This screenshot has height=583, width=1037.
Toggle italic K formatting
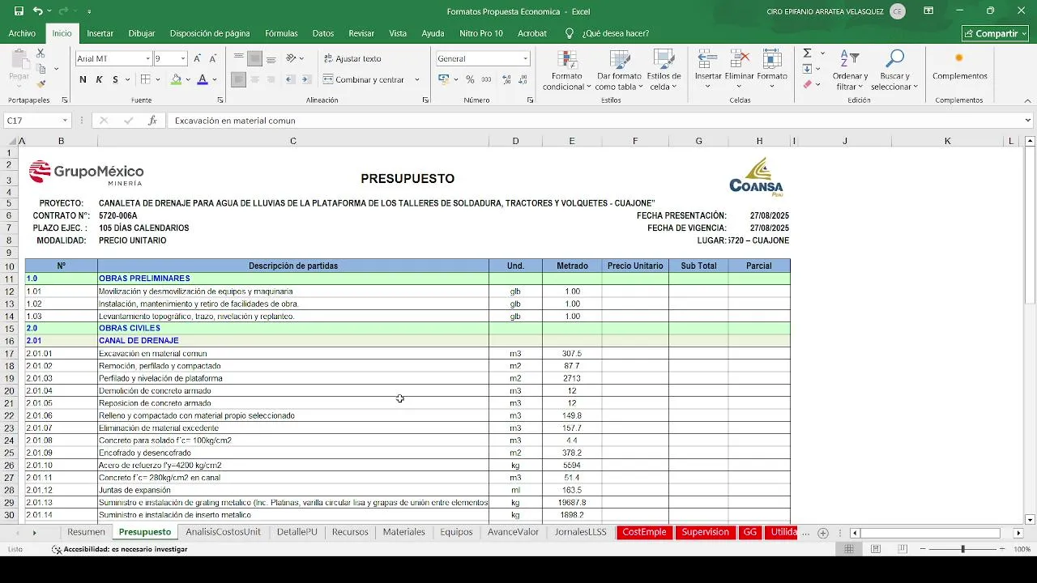click(99, 79)
